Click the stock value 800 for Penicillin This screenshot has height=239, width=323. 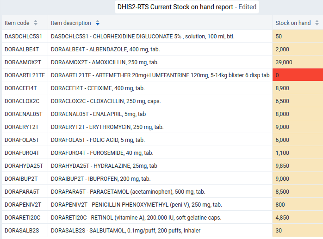[x=298, y=205]
